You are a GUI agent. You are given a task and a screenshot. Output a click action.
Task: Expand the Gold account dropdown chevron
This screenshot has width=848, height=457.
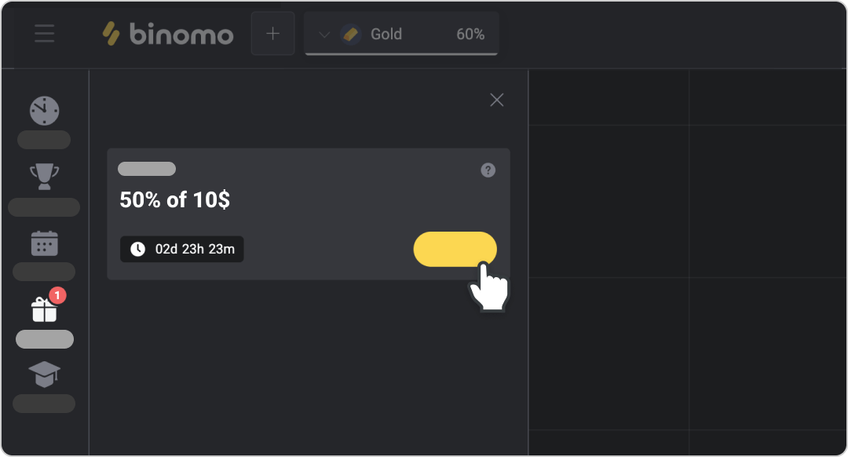pos(323,34)
